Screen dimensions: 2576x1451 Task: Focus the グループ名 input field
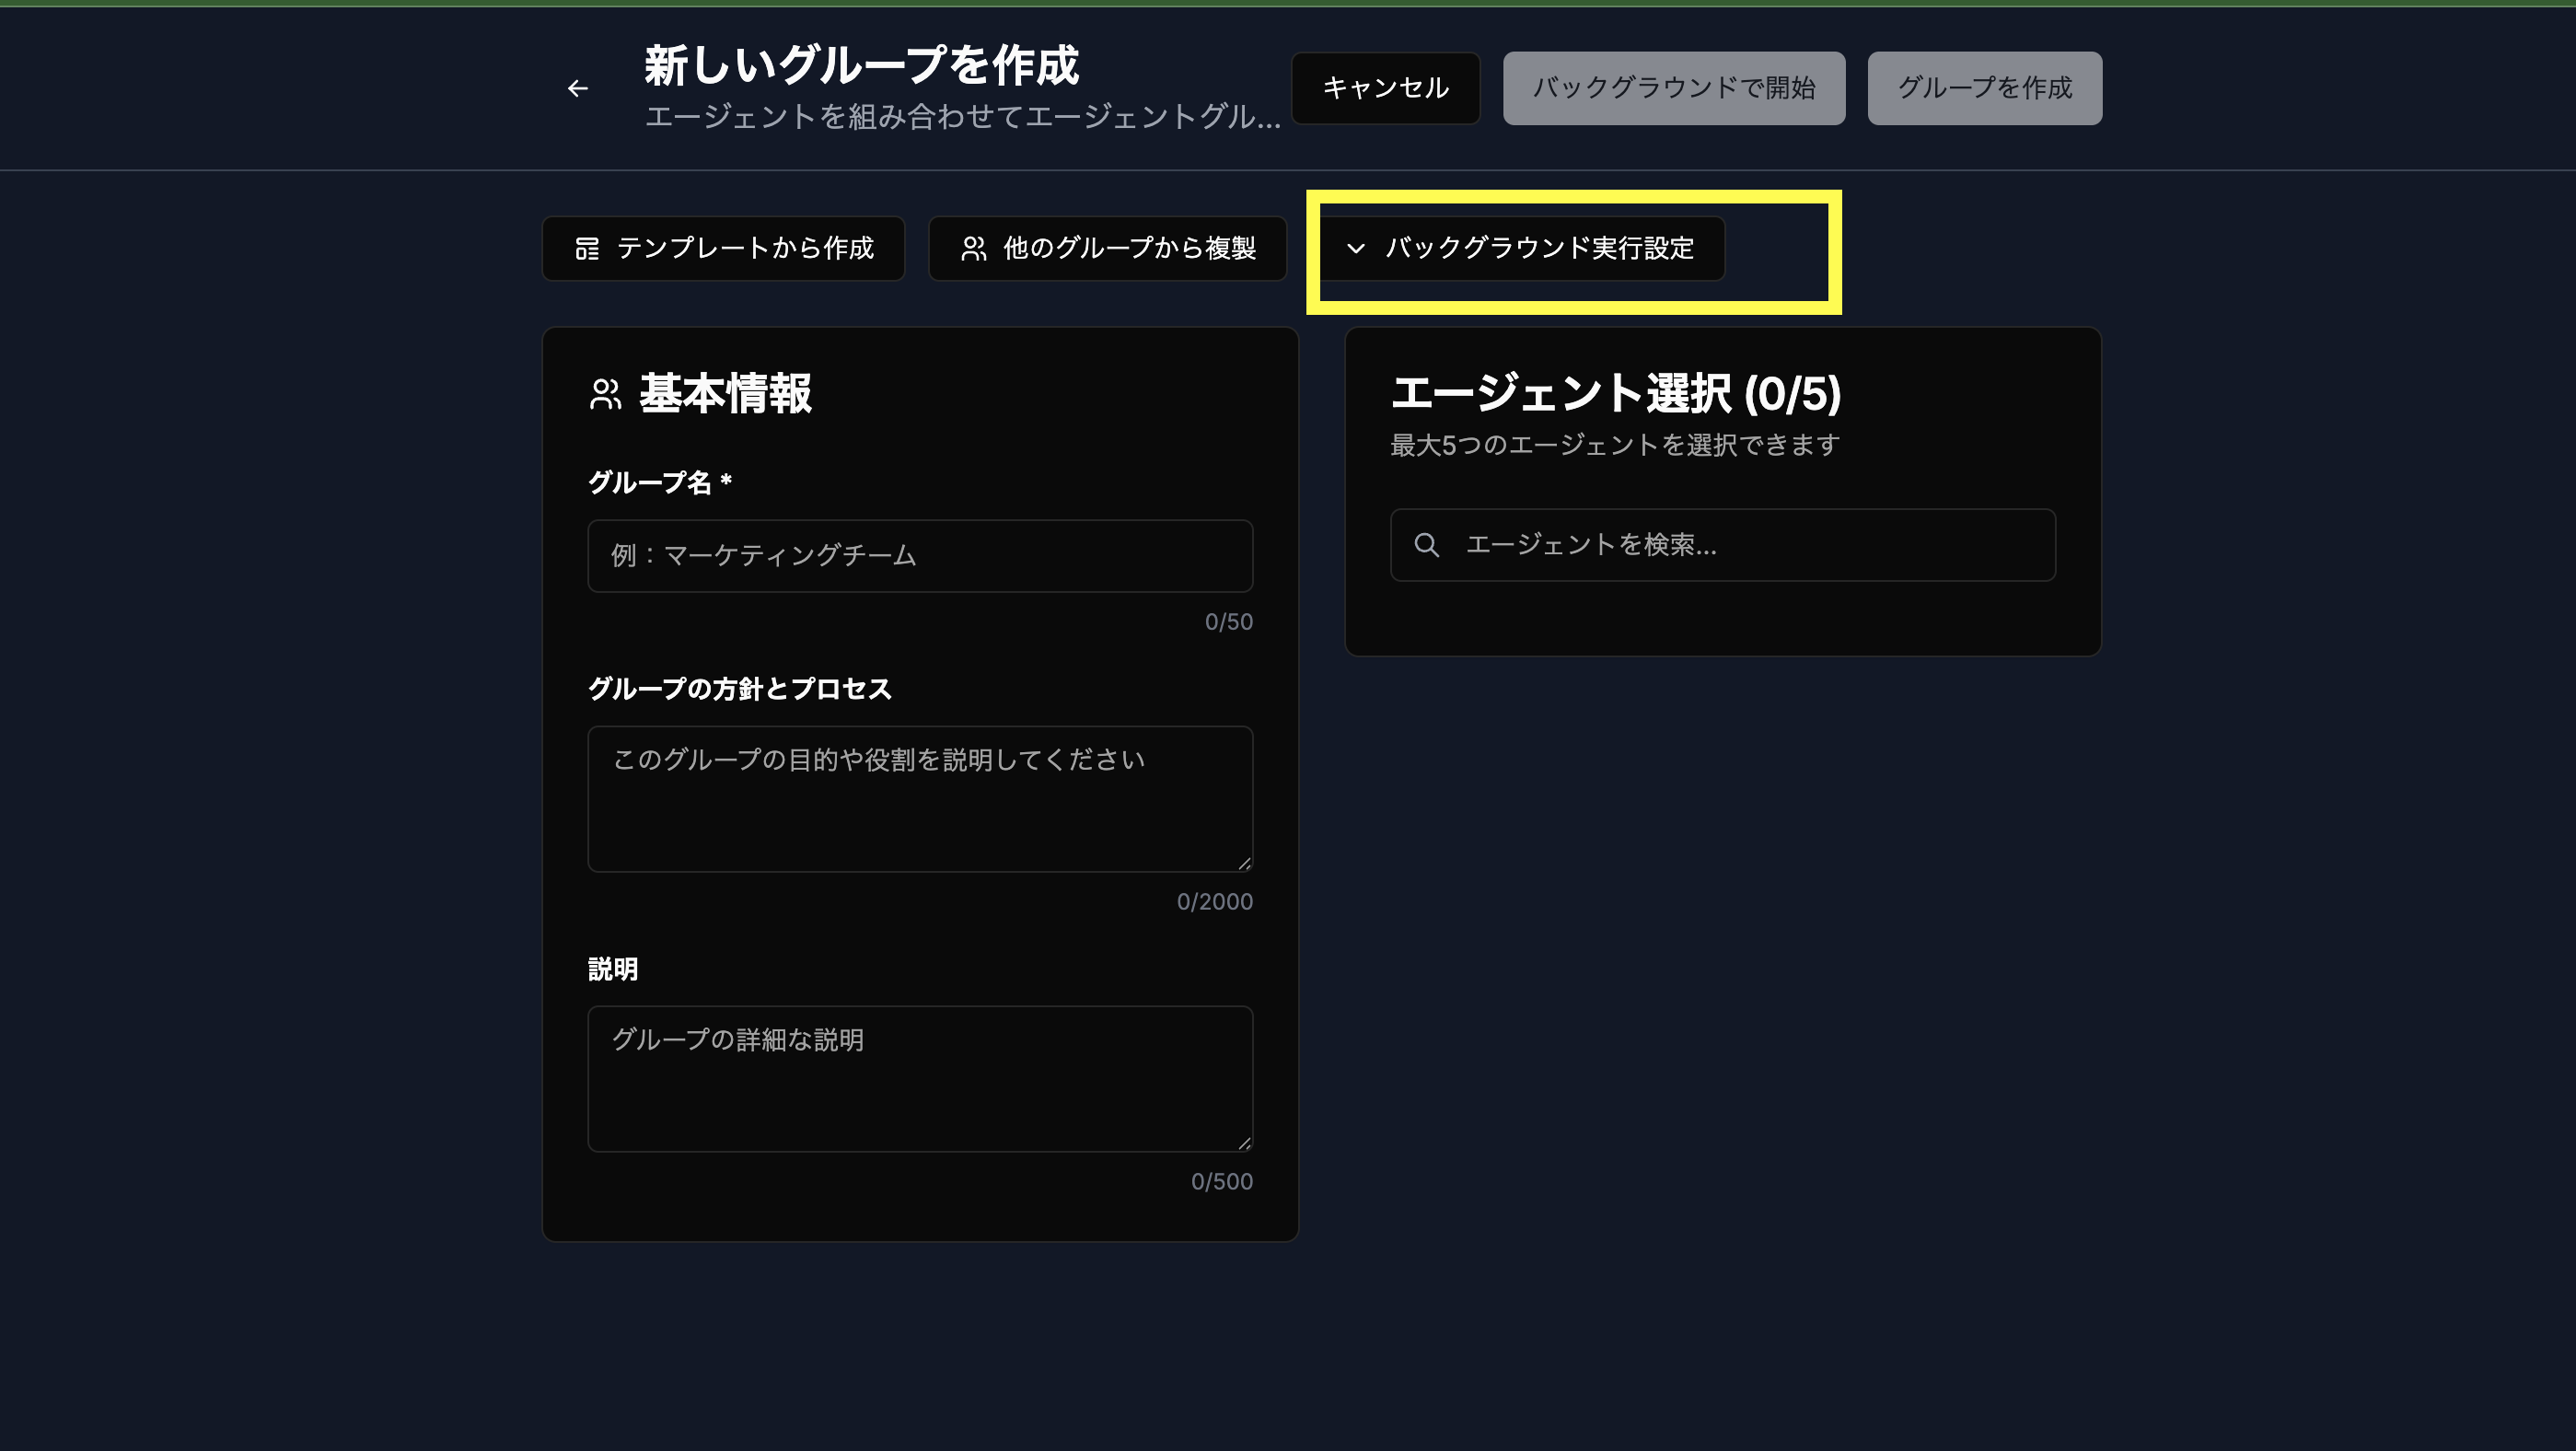[920, 556]
